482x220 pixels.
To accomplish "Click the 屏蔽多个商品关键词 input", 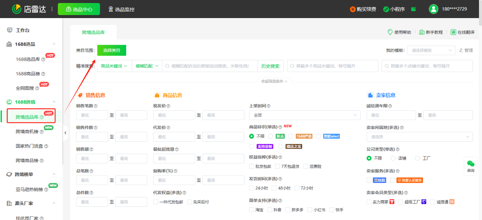I will coord(333,66).
